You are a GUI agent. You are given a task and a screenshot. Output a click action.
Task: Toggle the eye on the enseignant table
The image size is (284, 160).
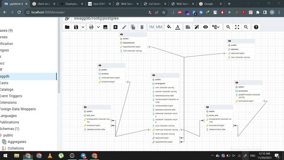(x=153, y=75)
